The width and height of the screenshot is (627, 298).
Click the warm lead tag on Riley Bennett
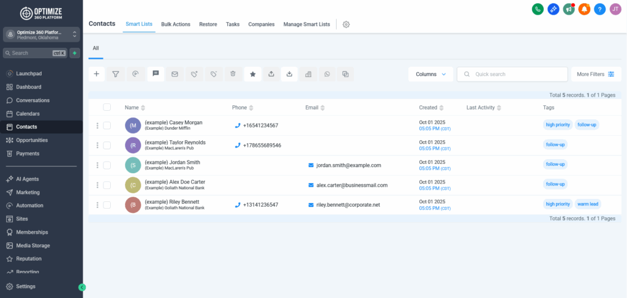click(588, 204)
